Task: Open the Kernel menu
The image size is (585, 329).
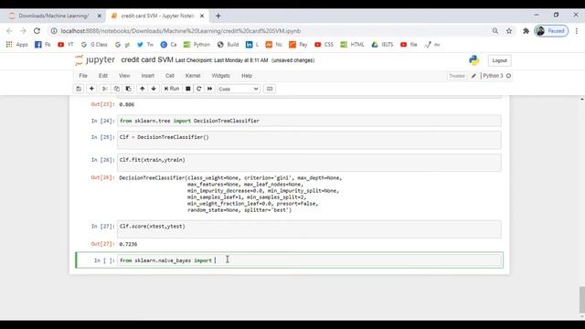Action: click(x=193, y=76)
